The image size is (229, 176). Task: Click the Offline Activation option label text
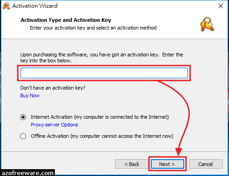102,136
